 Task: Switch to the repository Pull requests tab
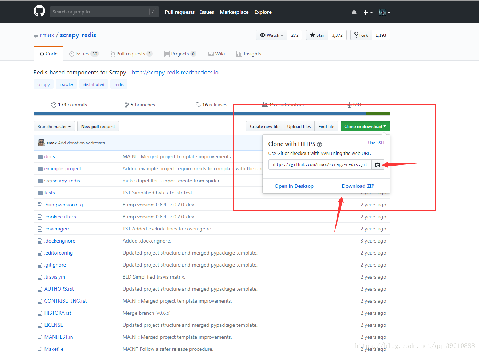pos(131,54)
